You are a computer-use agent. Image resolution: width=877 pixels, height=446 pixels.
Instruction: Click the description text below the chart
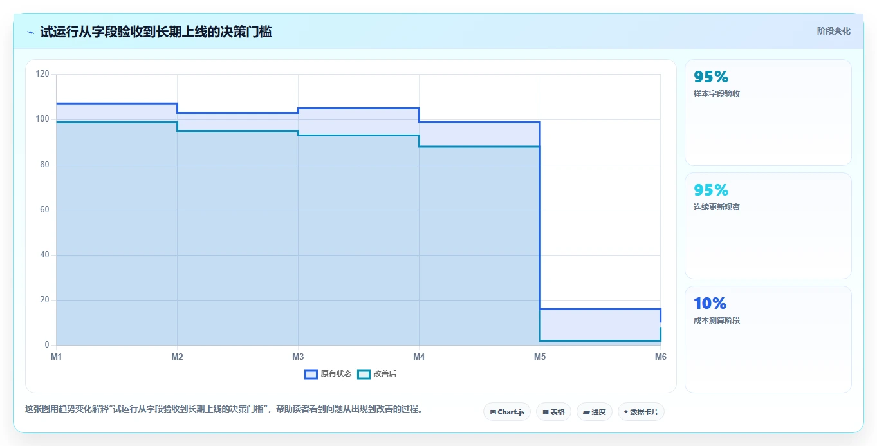point(224,409)
